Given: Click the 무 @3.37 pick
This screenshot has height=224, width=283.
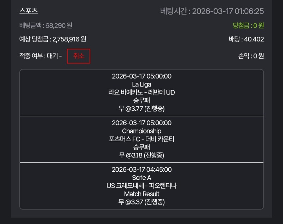Looking at the screenshot, I should pos(141,202).
